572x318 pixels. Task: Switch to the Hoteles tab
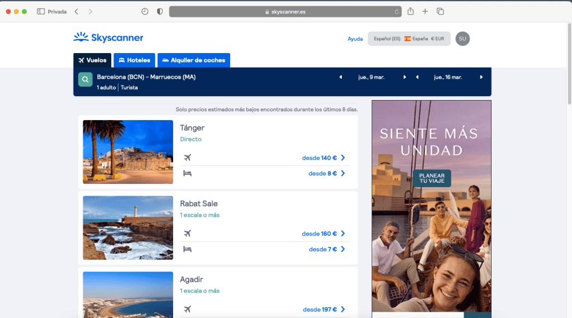tap(134, 60)
